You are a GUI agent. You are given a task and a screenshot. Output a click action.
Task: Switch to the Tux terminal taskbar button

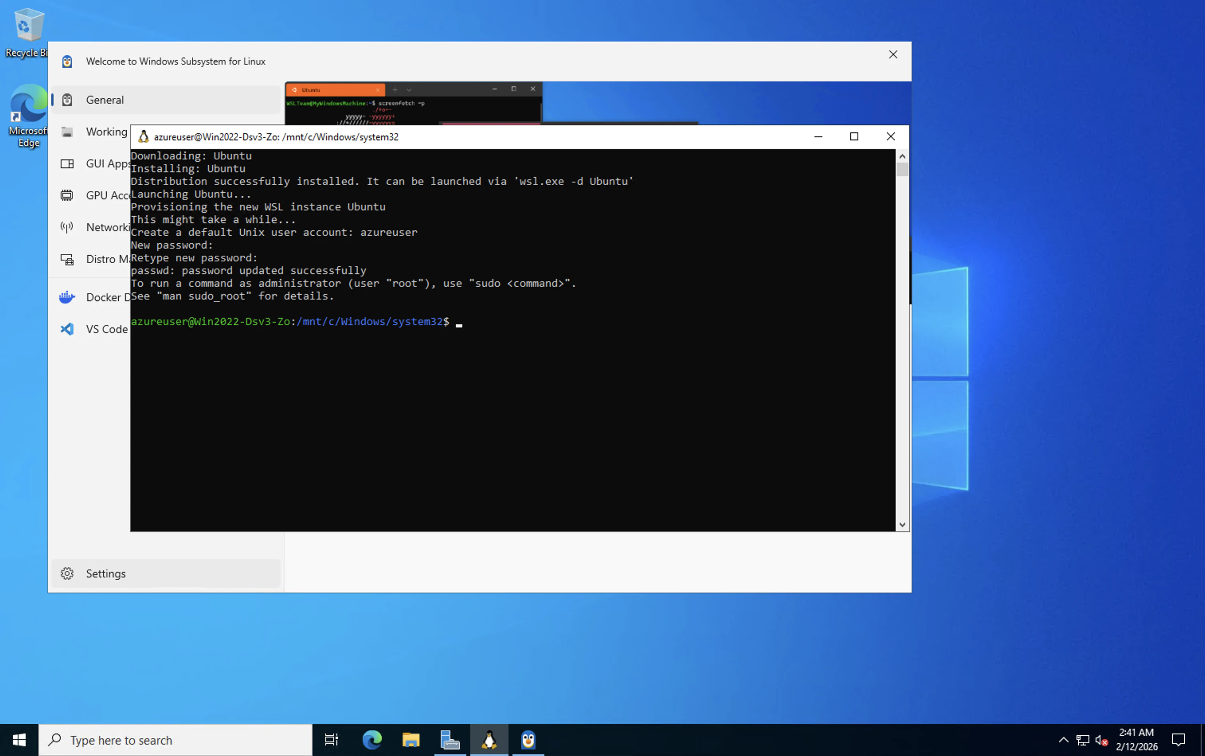(489, 740)
